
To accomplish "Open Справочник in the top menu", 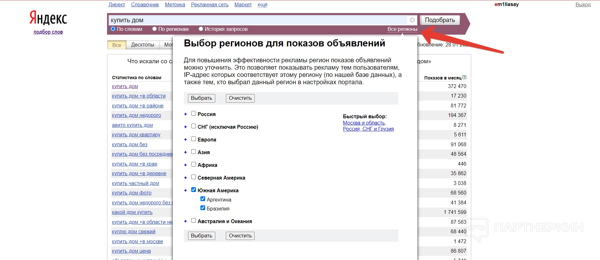I will tap(145, 4).
